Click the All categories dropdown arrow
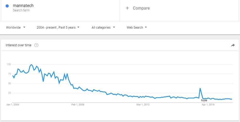The height and width of the screenshot is (122, 240). click(x=114, y=27)
